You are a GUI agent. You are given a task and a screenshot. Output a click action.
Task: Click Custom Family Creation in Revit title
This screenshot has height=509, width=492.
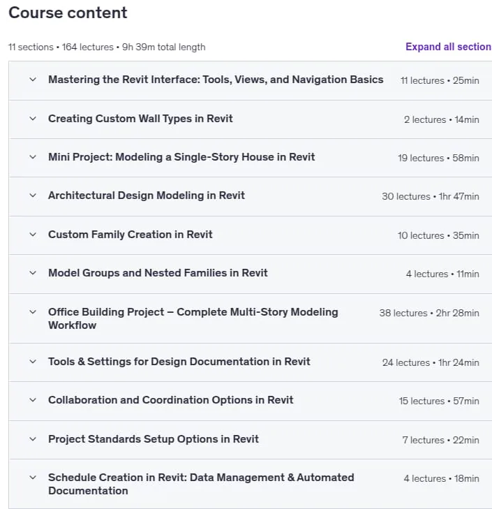(130, 235)
